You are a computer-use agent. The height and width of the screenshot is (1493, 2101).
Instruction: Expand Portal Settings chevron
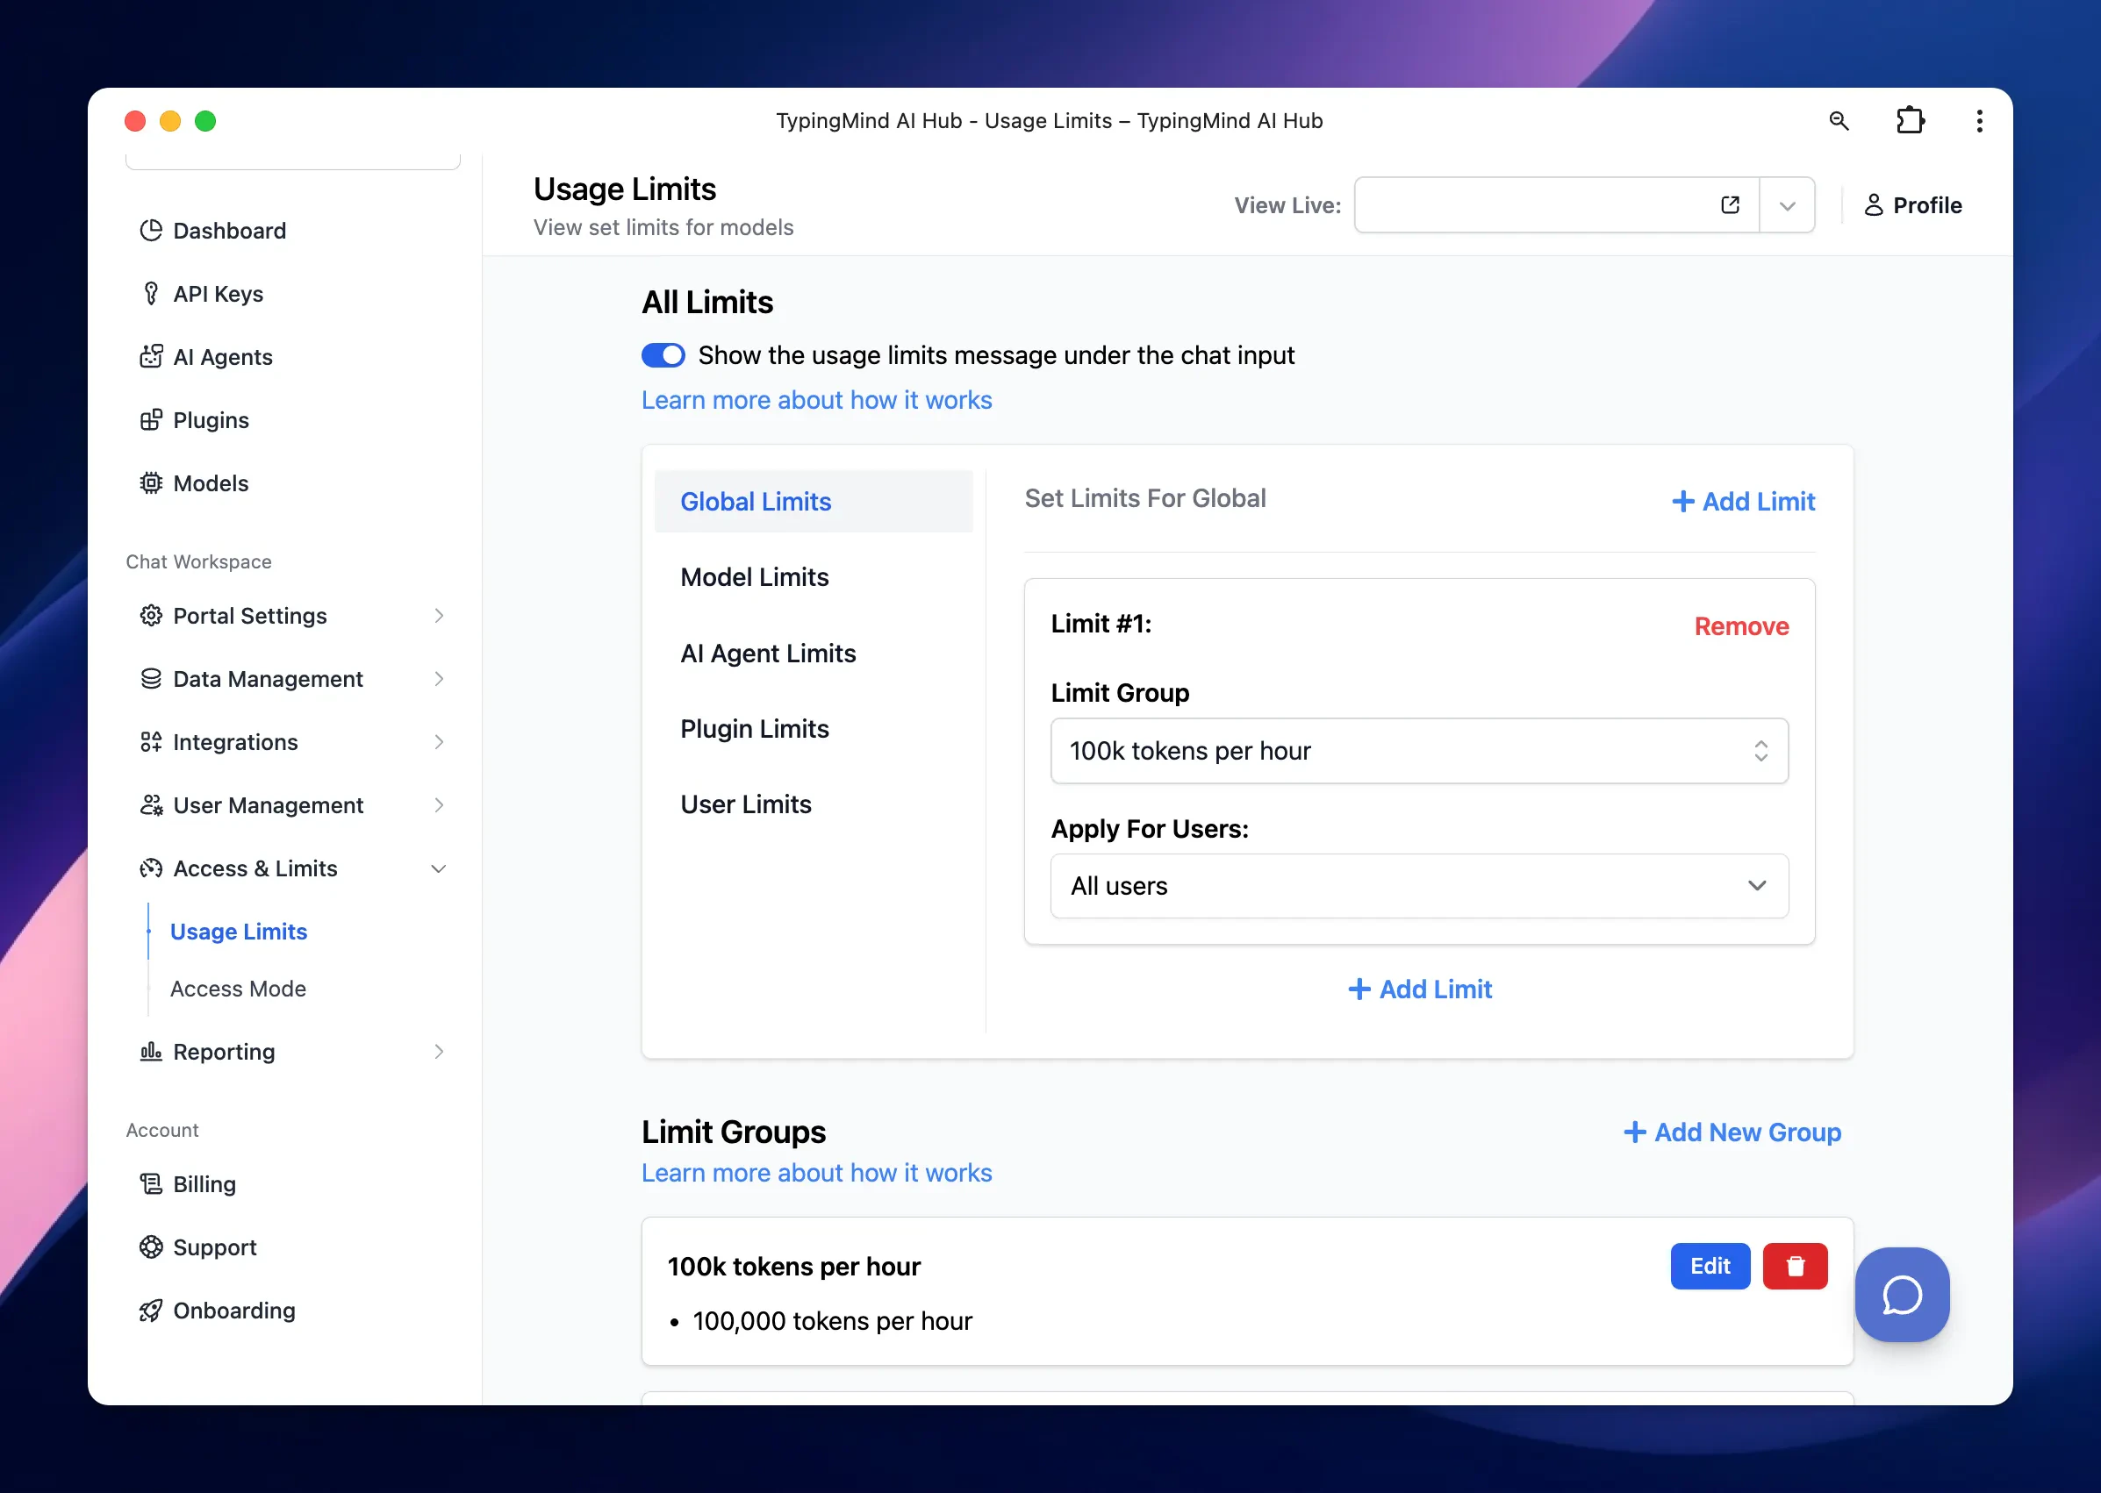coord(439,616)
